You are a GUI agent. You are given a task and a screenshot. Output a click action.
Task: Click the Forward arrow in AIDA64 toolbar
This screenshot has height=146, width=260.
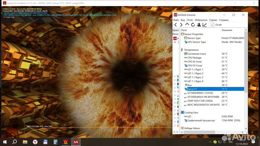pos(181,25)
